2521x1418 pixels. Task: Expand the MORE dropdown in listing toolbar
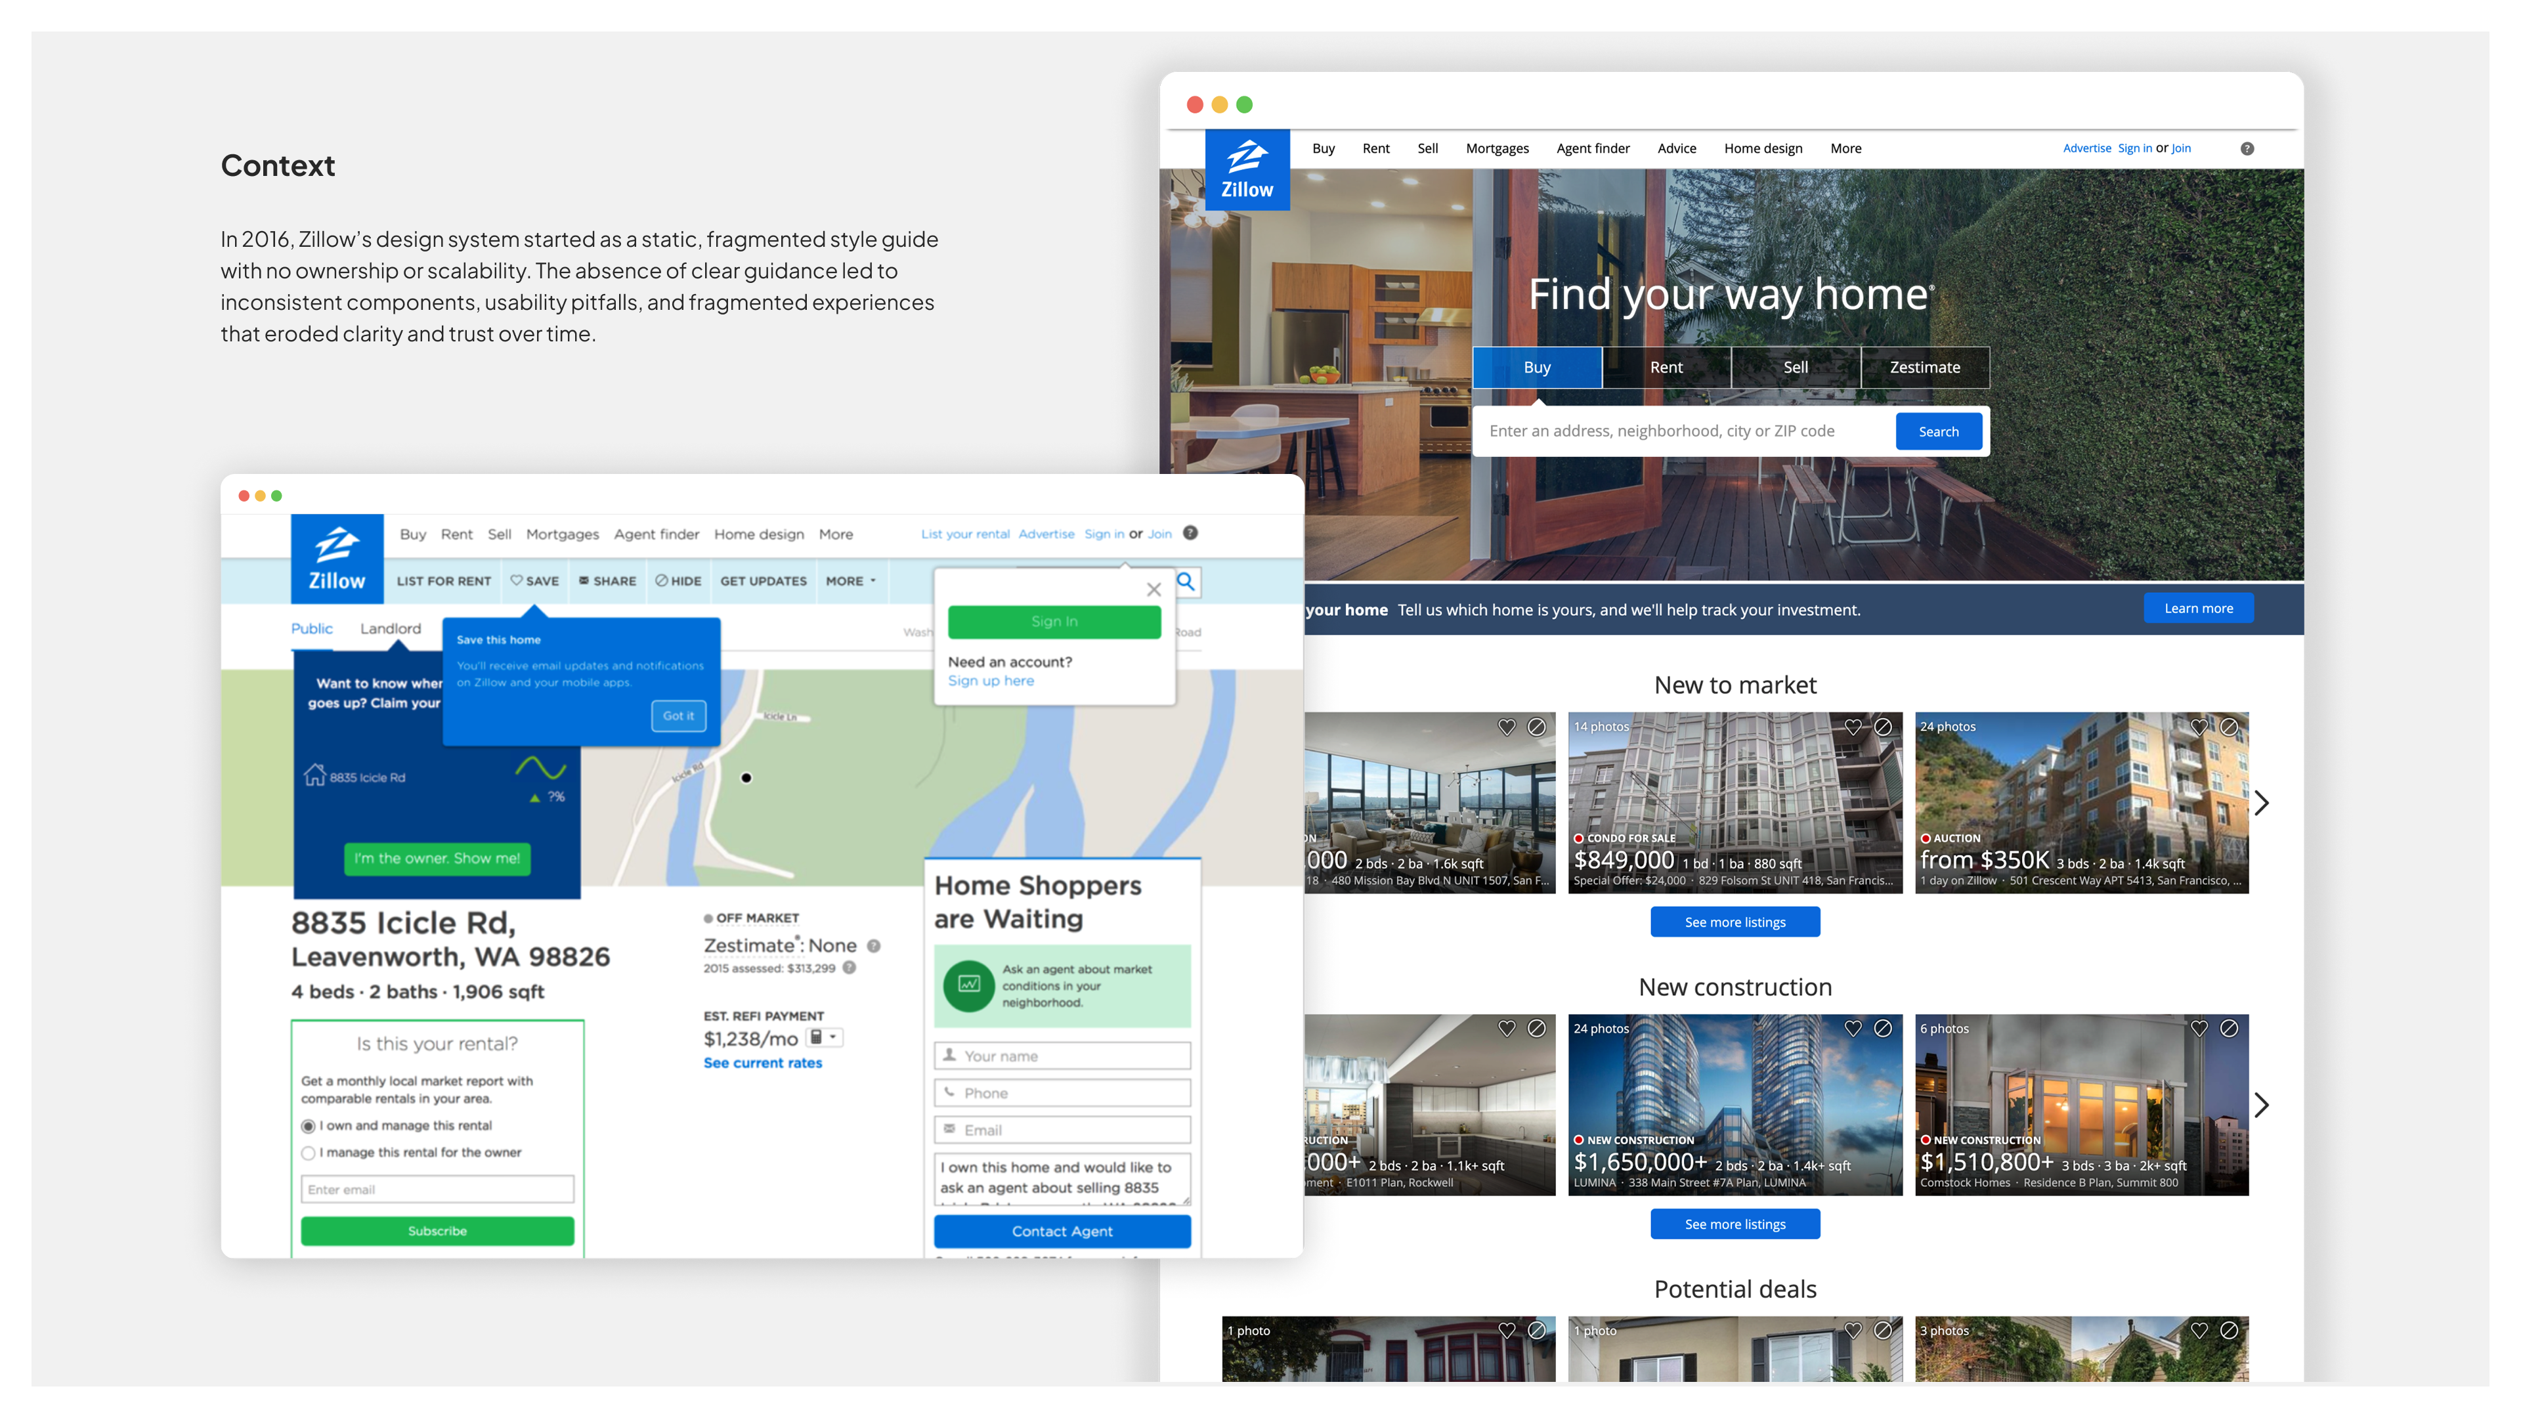[x=850, y=580]
